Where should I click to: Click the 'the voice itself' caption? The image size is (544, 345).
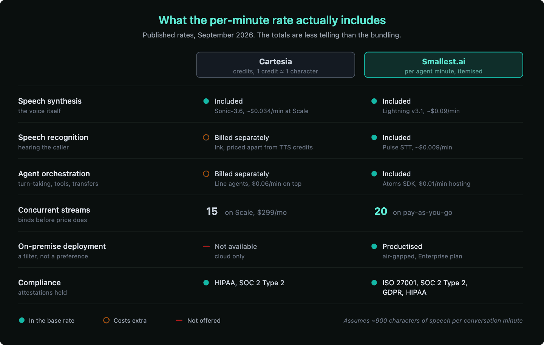(39, 111)
